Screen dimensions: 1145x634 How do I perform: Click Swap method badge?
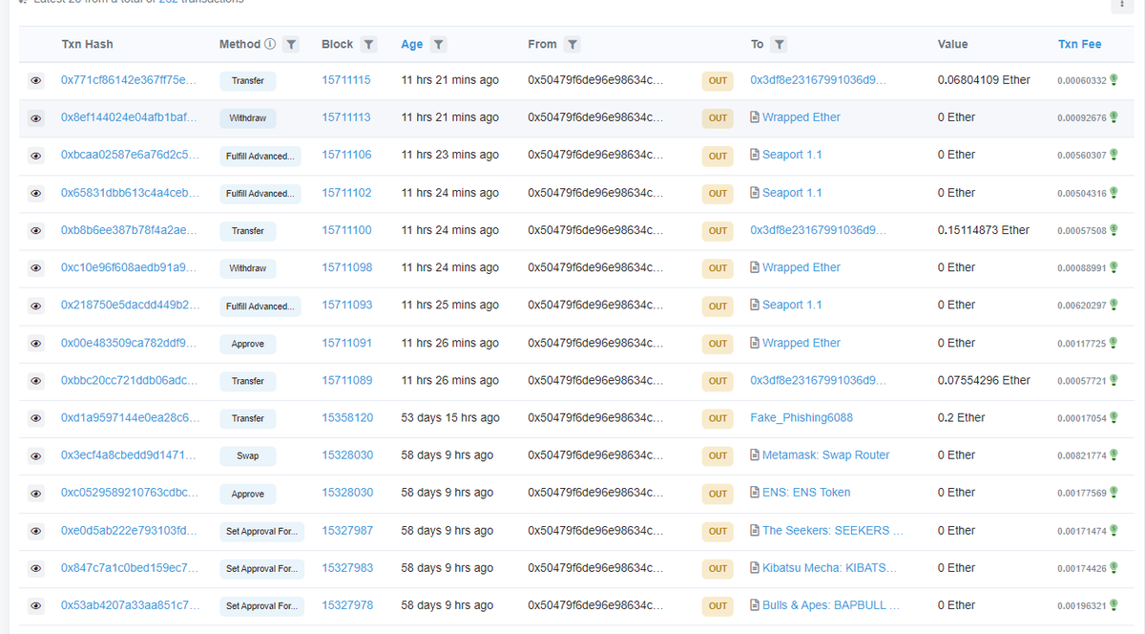coord(248,456)
